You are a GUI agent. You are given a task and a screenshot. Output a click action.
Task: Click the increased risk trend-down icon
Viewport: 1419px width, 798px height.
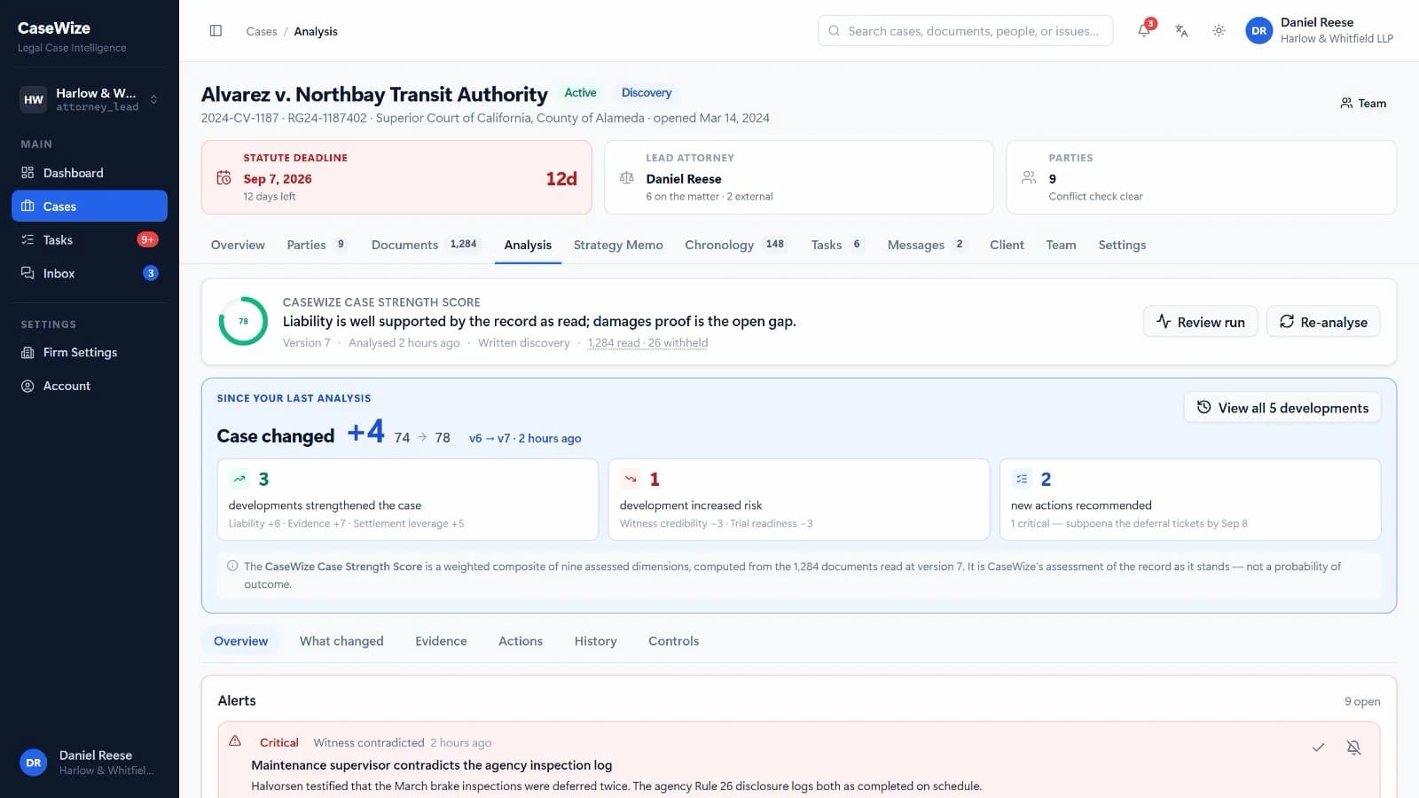tap(631, 479)
